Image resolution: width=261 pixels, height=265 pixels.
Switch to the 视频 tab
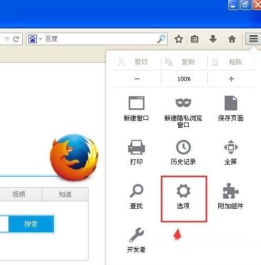click(19, 194)
